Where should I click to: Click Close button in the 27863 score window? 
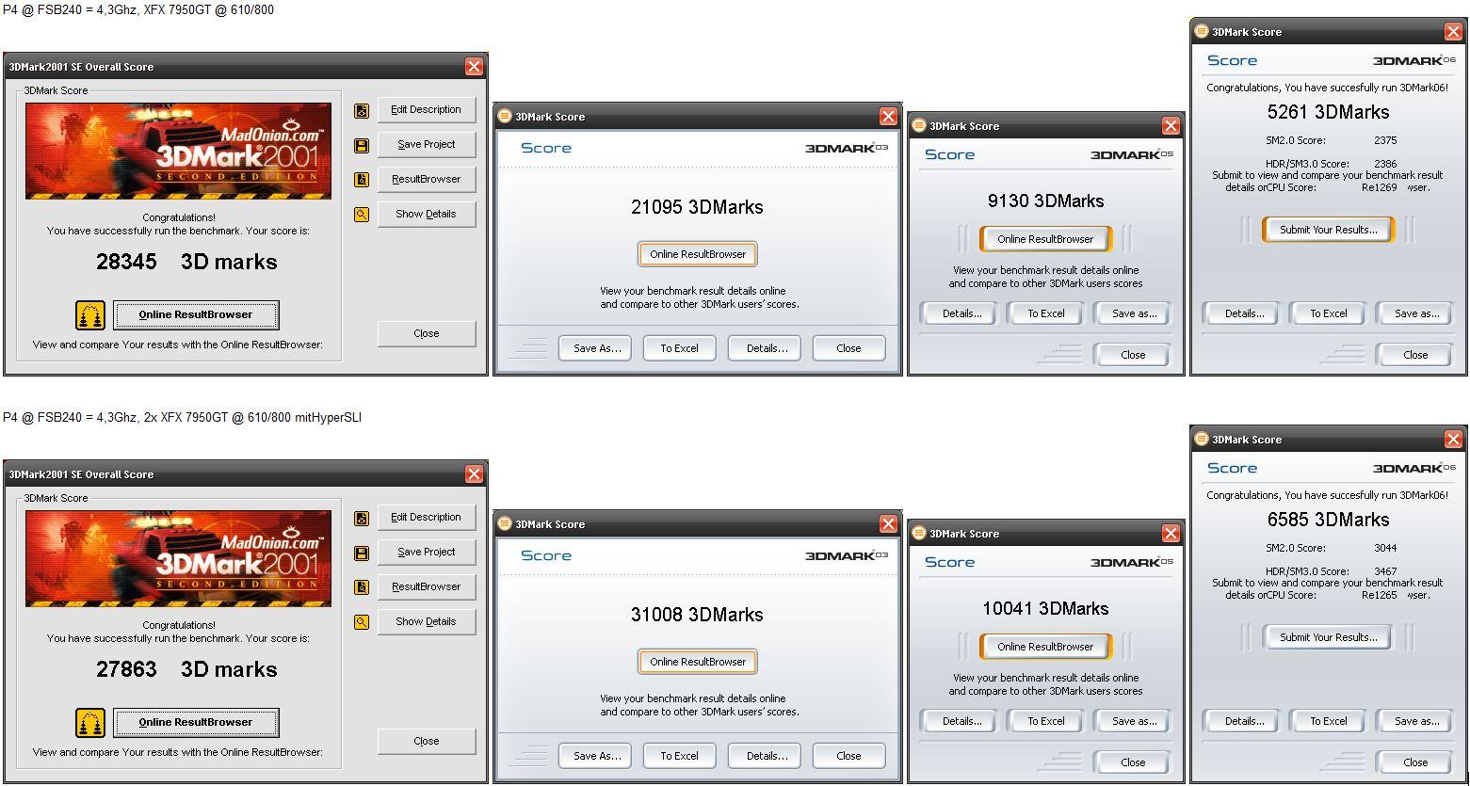coord(427,741)
